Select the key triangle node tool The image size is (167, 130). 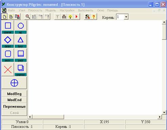[x=21, y=41]
